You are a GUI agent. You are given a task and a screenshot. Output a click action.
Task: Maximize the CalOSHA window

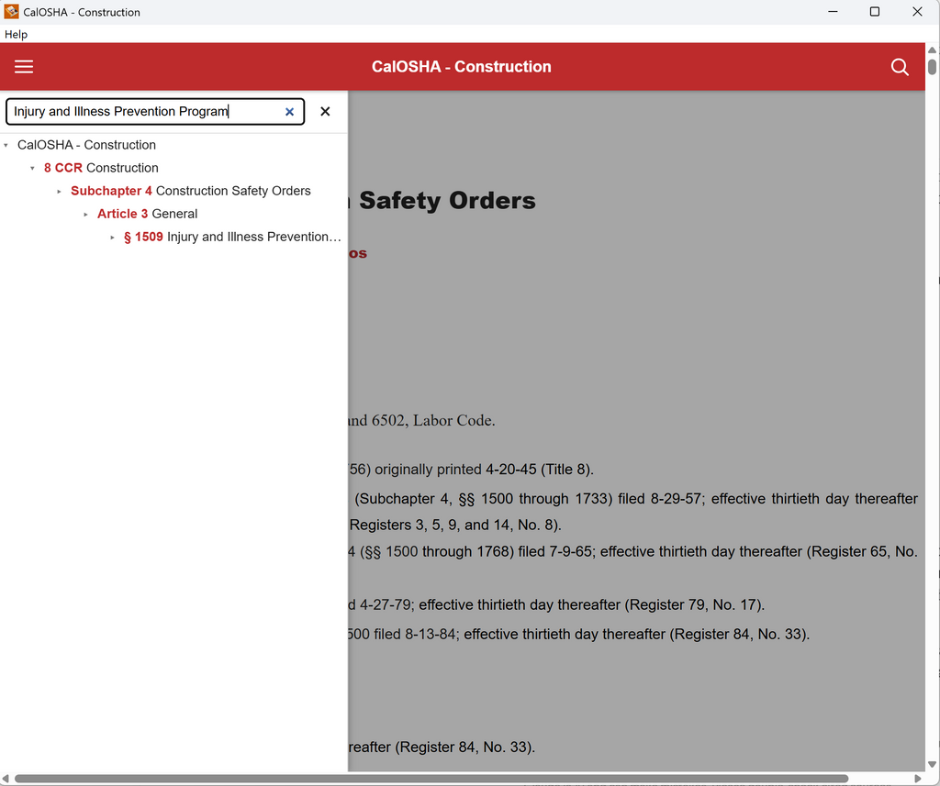[875, 11]
